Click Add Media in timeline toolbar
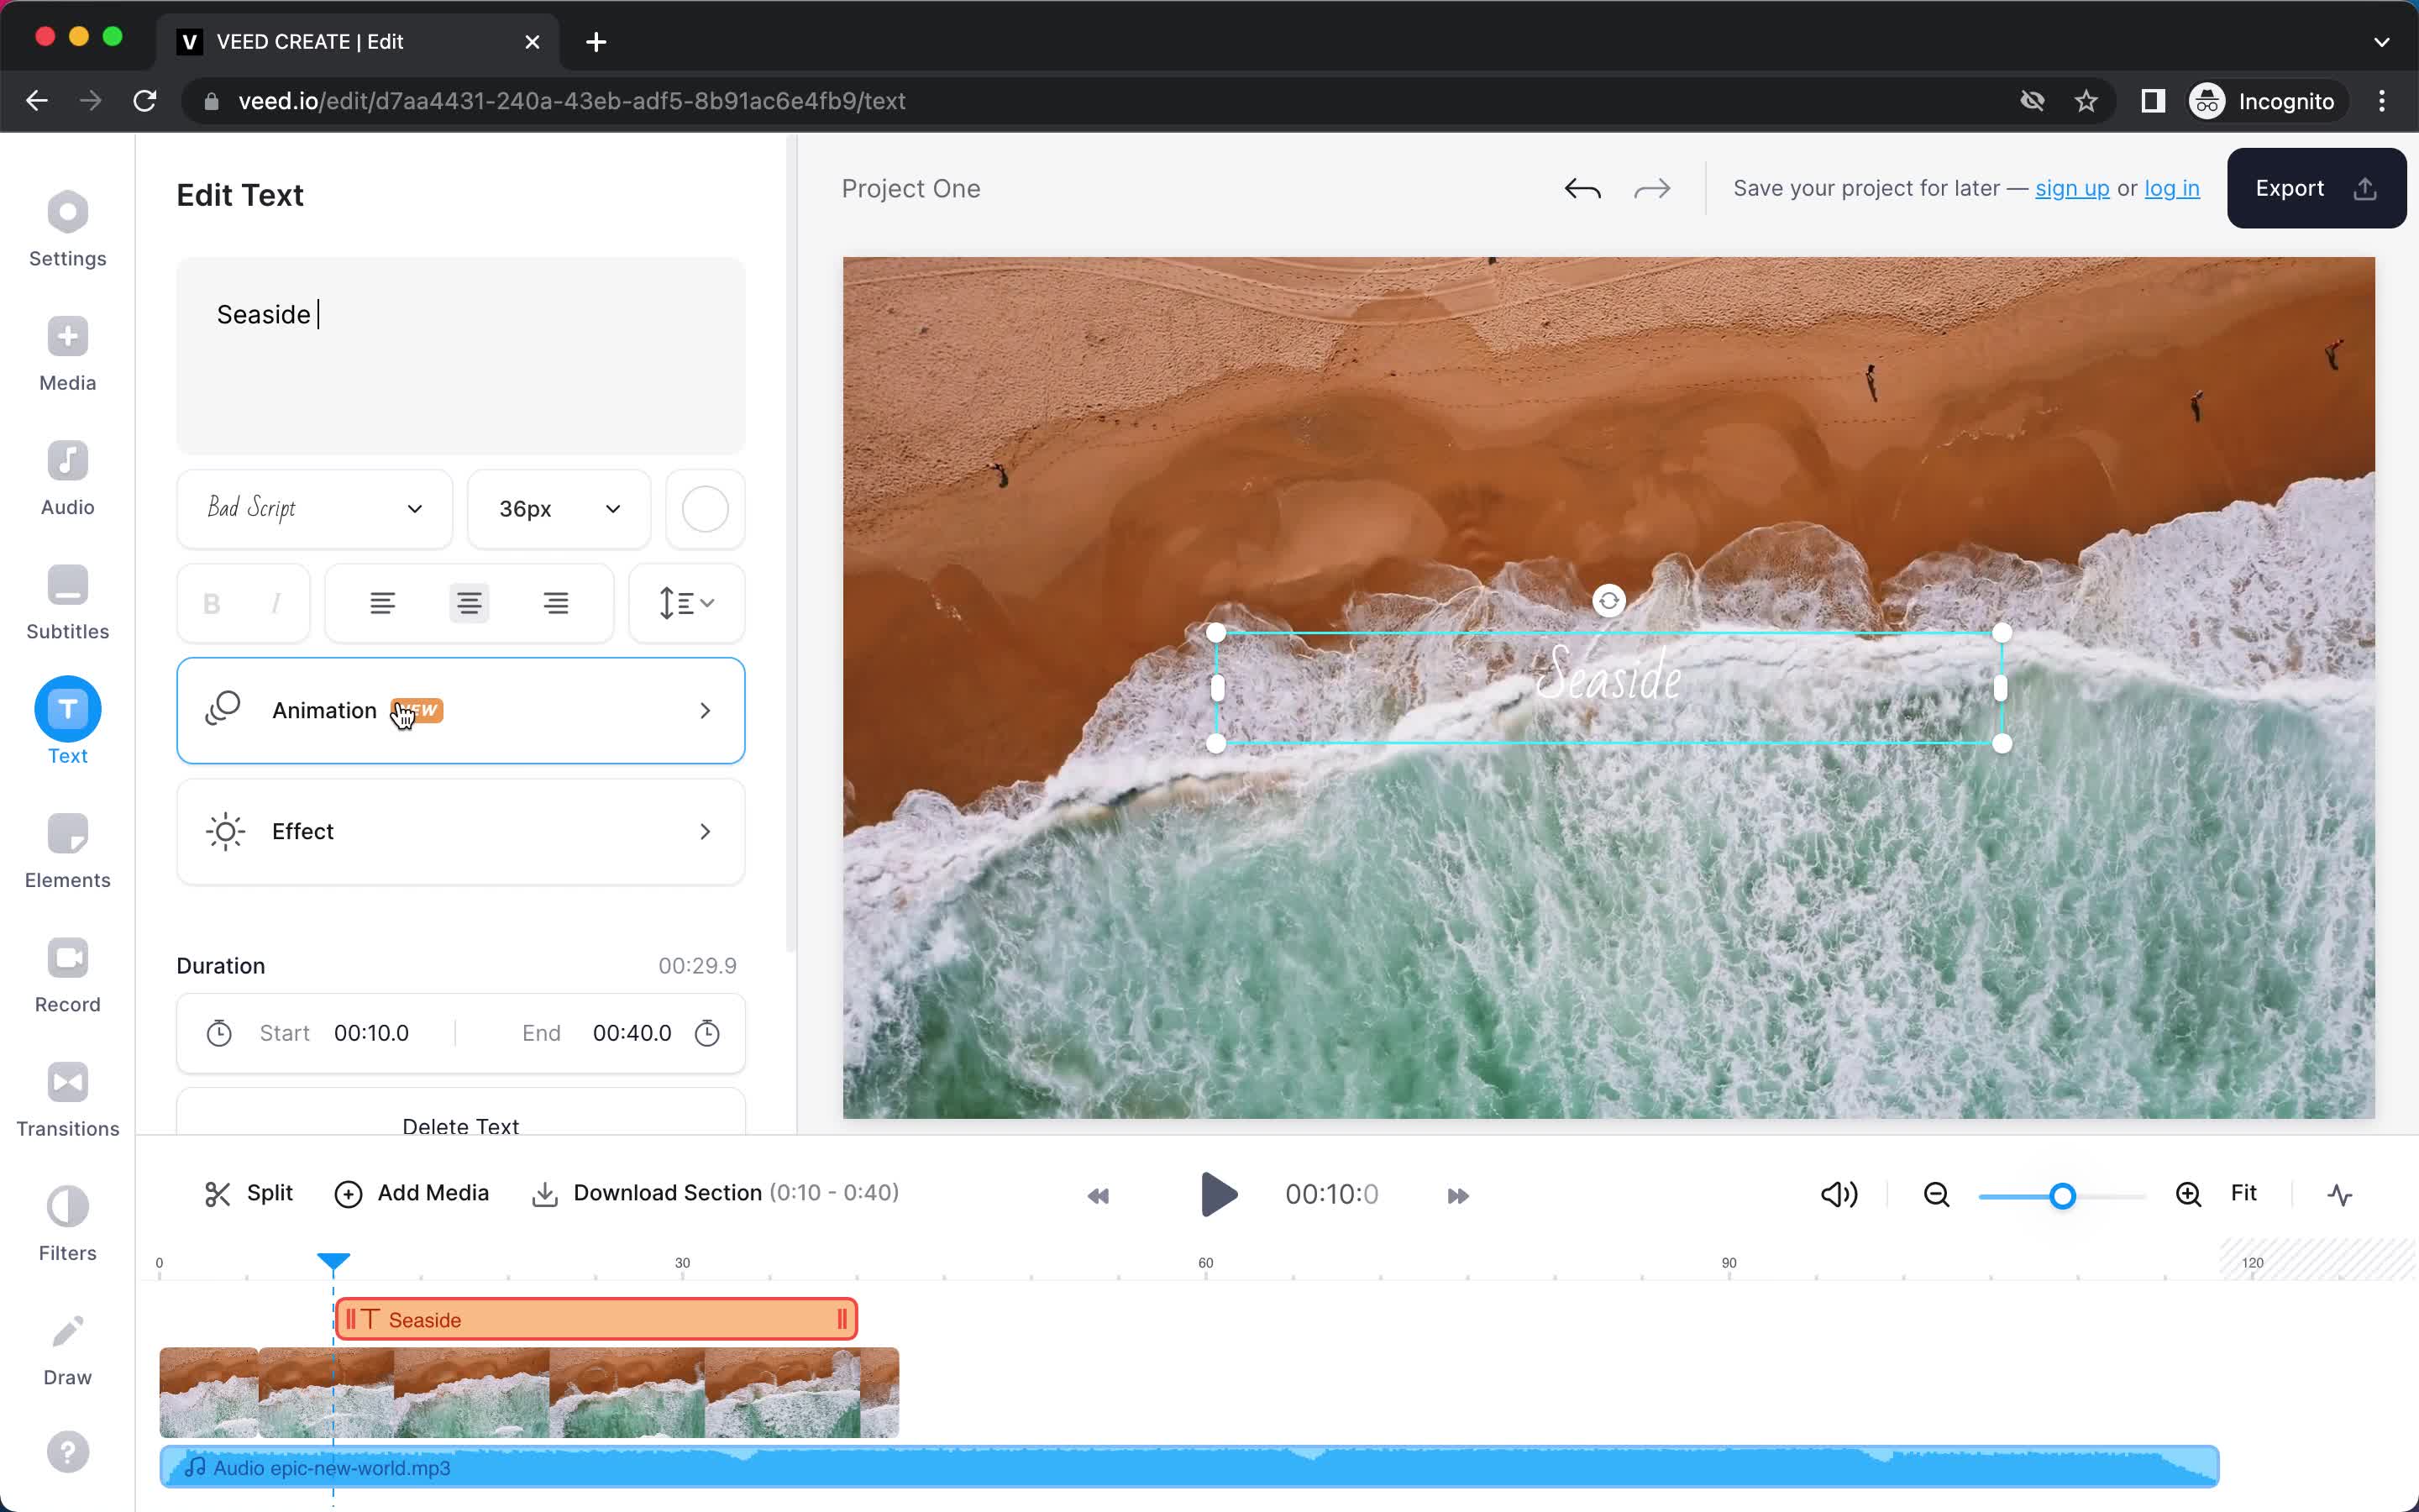The image size is (2419, 1512). pos(412,1193)
